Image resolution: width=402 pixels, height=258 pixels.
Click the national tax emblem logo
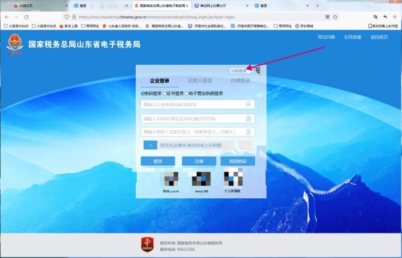point(15,44)
